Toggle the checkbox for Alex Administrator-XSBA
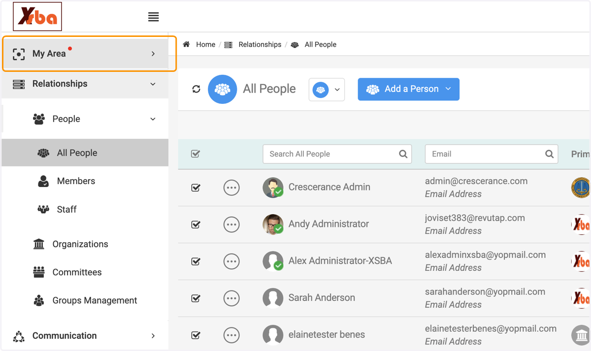Screen dimensions: 591x351 [x=196, y=261]
